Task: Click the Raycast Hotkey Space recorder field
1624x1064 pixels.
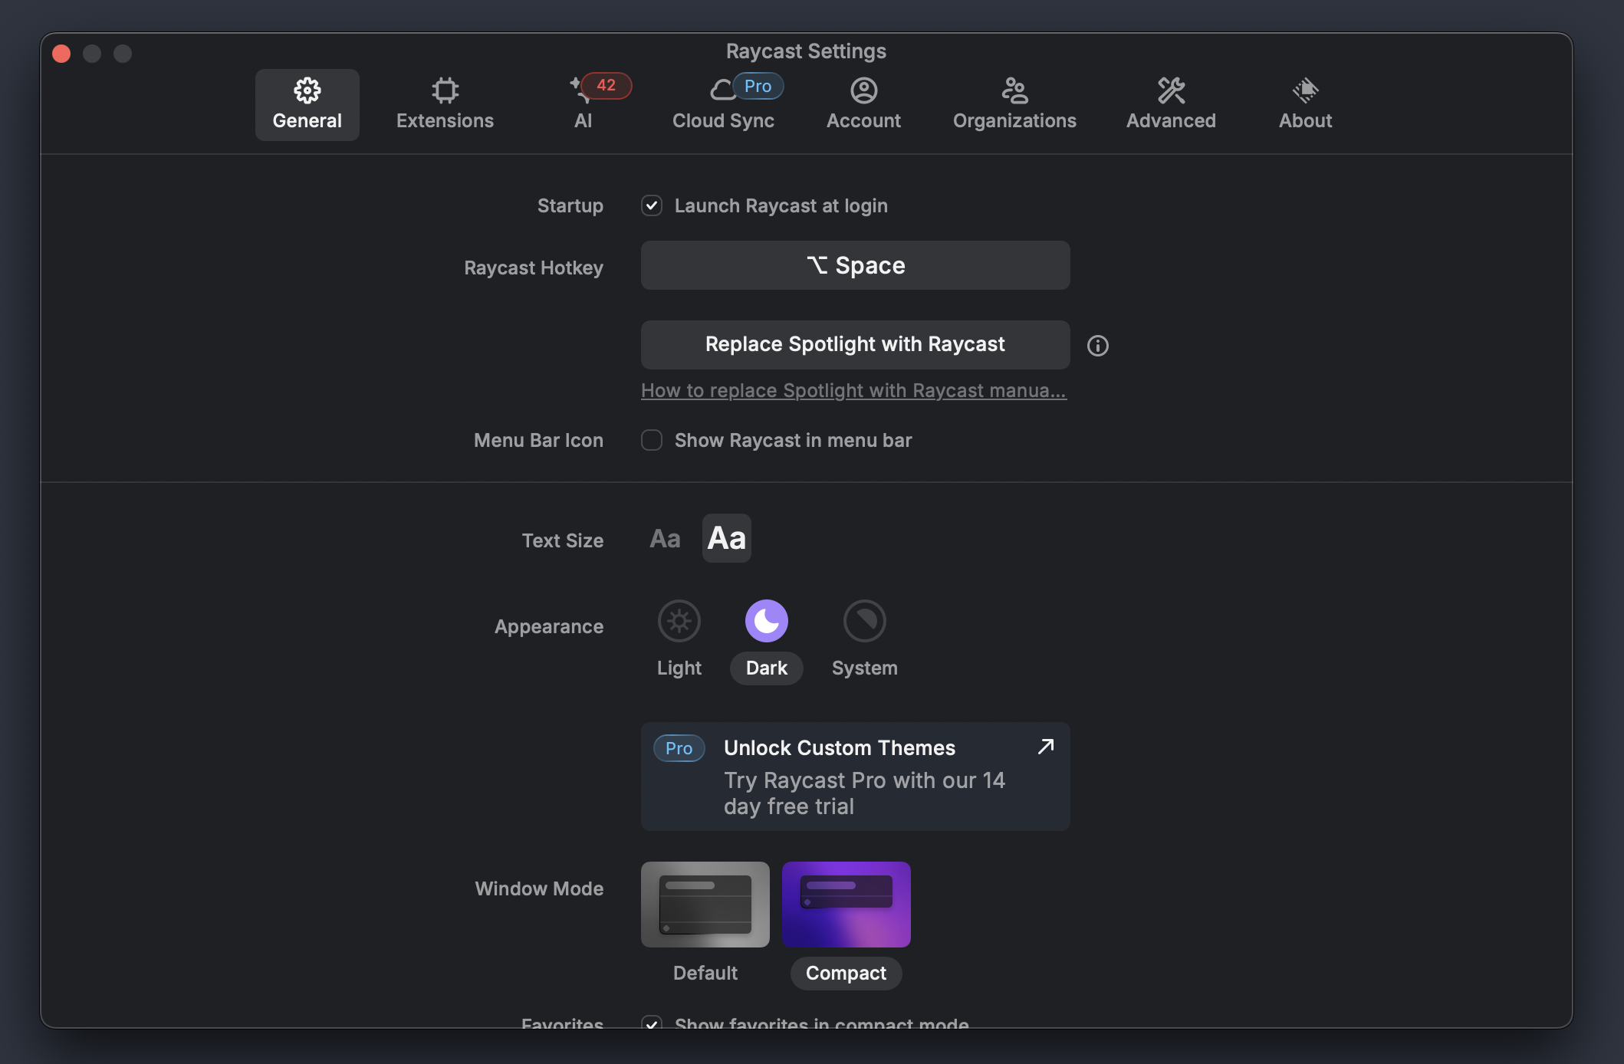Action: 855,265
